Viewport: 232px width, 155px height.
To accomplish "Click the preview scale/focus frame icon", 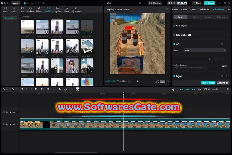I will click(x=157, y=81).
